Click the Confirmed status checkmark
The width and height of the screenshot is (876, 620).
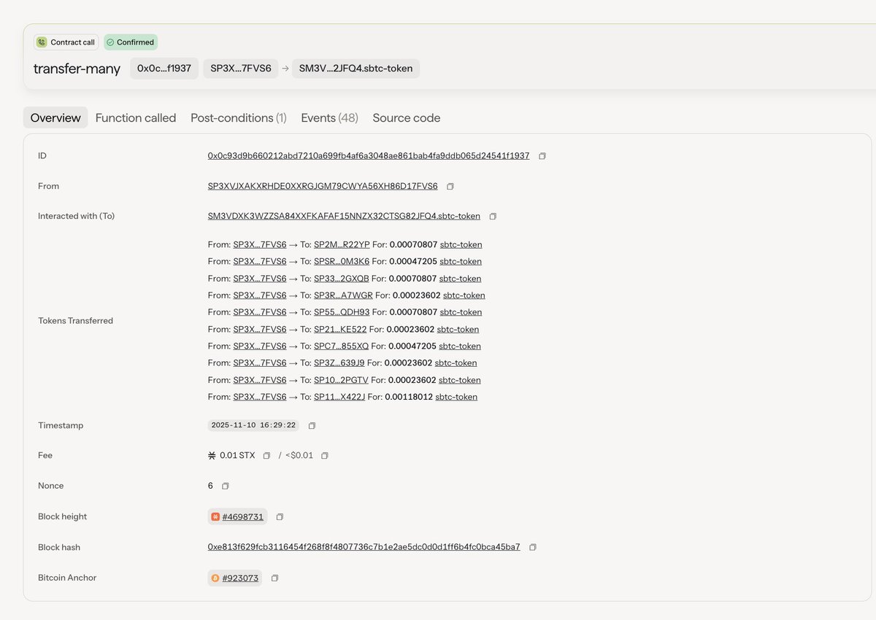[109, 42]
